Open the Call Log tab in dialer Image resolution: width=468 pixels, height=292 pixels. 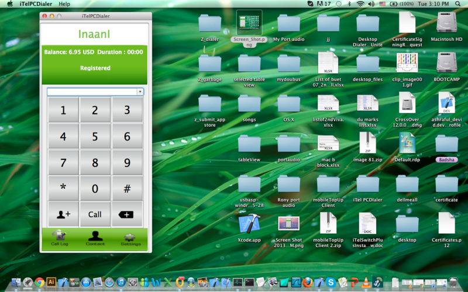(60, 238)
